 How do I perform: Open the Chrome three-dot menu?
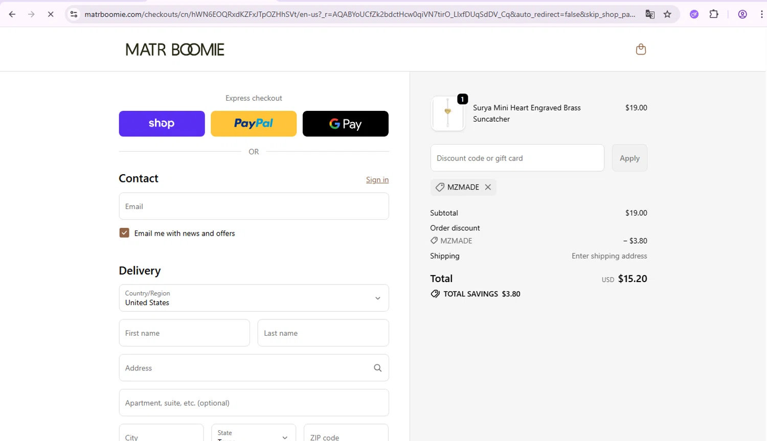click(x=761, y=14)
